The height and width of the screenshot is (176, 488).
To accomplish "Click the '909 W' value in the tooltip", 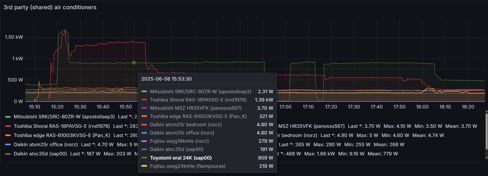I will [266, 158].
